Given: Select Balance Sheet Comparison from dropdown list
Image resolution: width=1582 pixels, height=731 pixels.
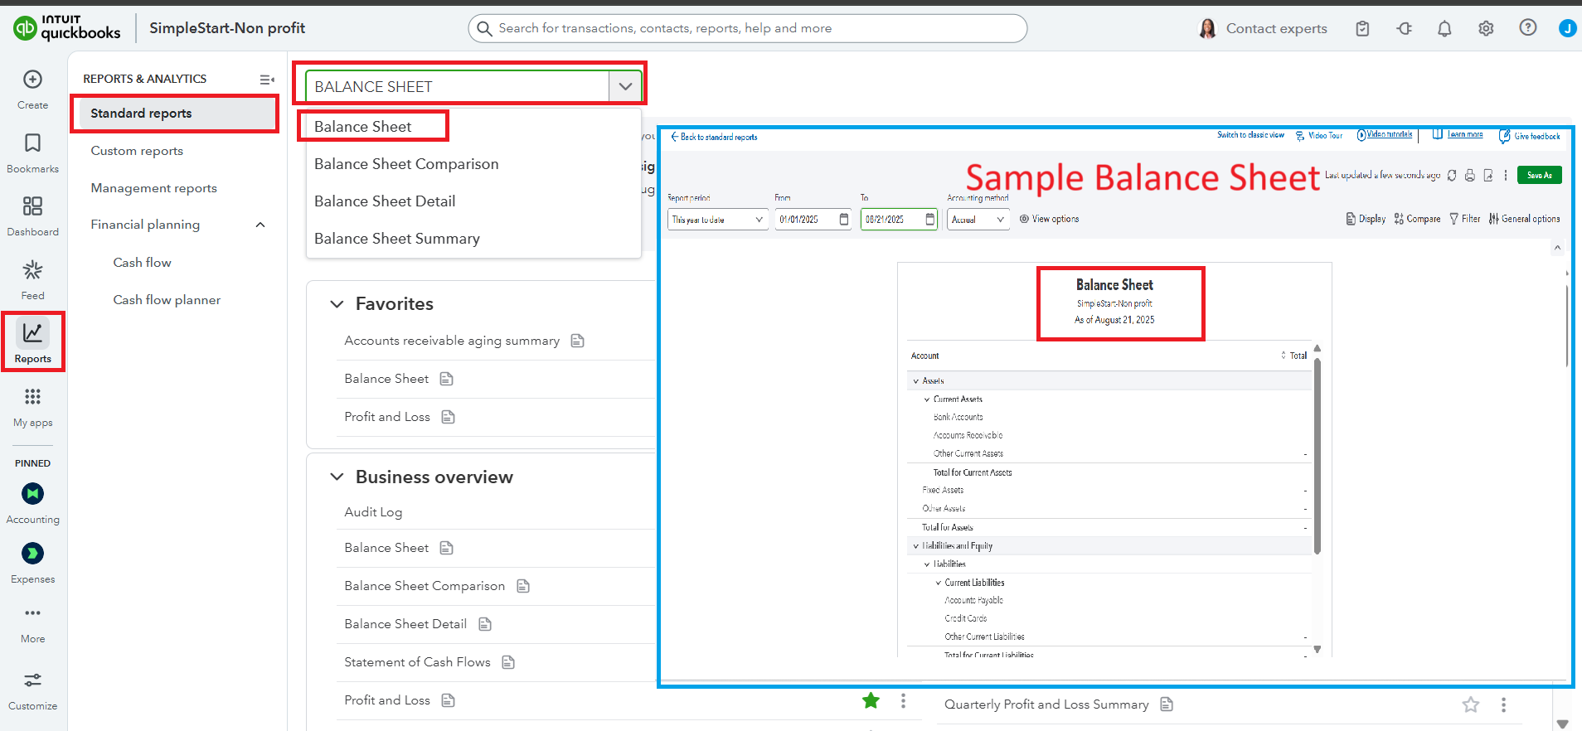Looking at the screenshot, I should click(406, 164).
